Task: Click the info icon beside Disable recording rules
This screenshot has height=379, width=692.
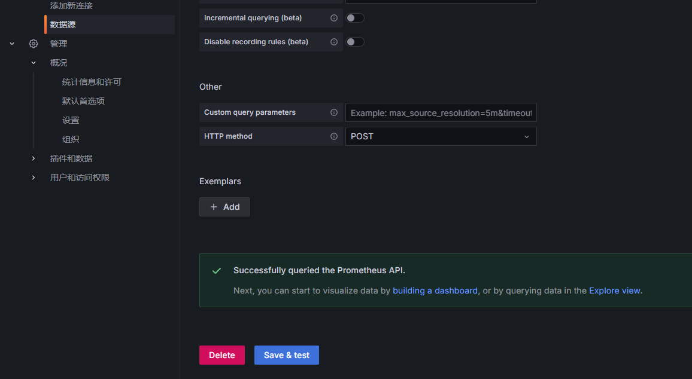Action: 334,42
